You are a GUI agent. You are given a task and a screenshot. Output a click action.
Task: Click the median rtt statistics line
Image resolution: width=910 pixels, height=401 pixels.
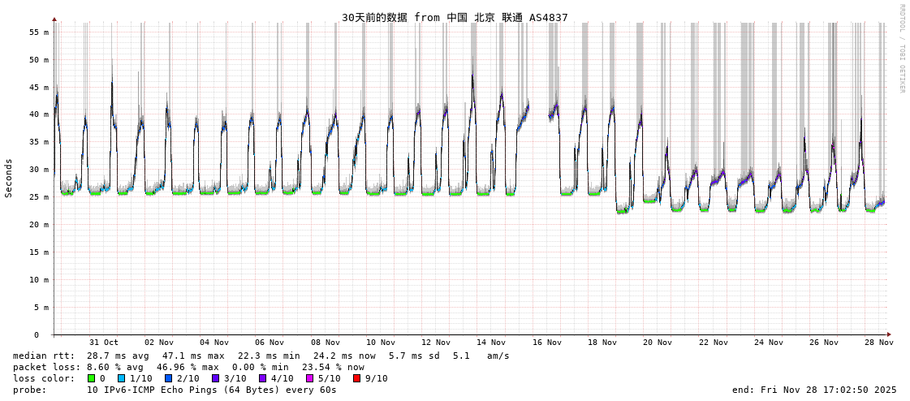(x=260, y=356)
